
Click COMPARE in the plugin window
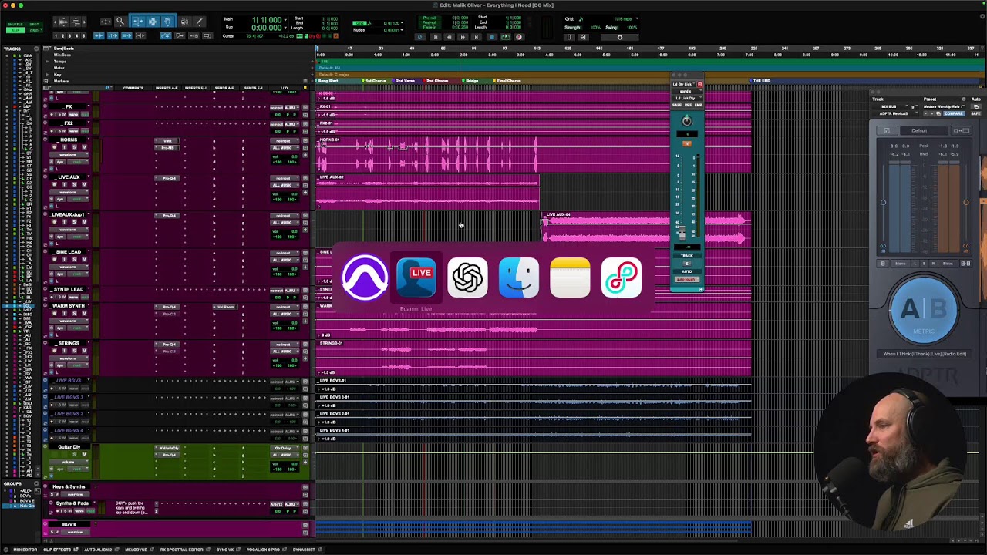[954, 113]
